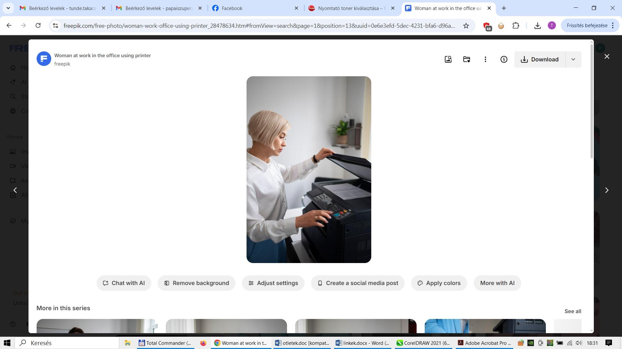Image resolution: width=622 pixels, height=349 pixels.
Task: Click Remove background button
Action: [x=196, y=283]
